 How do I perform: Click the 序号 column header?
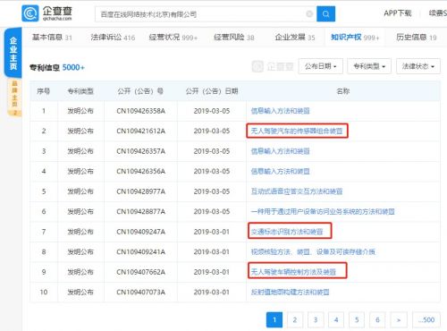coord(44,91)
